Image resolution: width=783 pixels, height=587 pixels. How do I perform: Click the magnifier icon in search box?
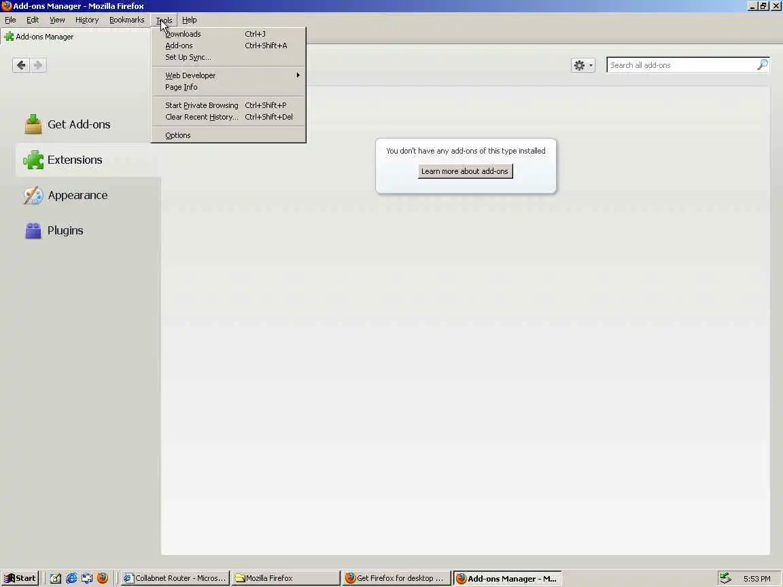[762, 65]
